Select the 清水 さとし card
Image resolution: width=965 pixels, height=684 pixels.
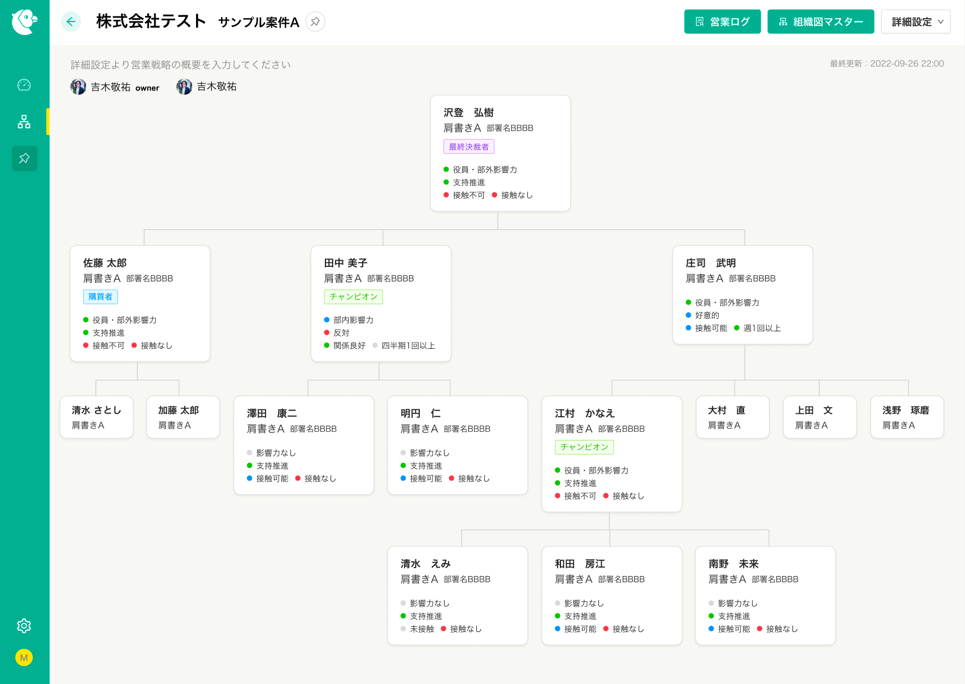pyautogui.click(x=96, y=417)
